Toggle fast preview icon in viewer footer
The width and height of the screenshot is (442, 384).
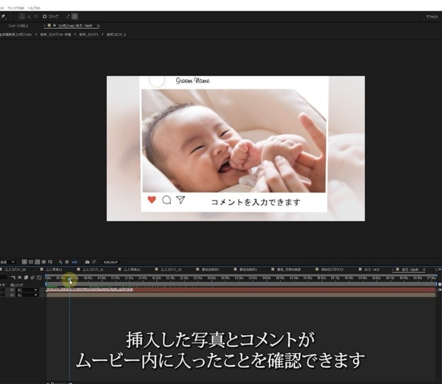click(x=25, y=262)
